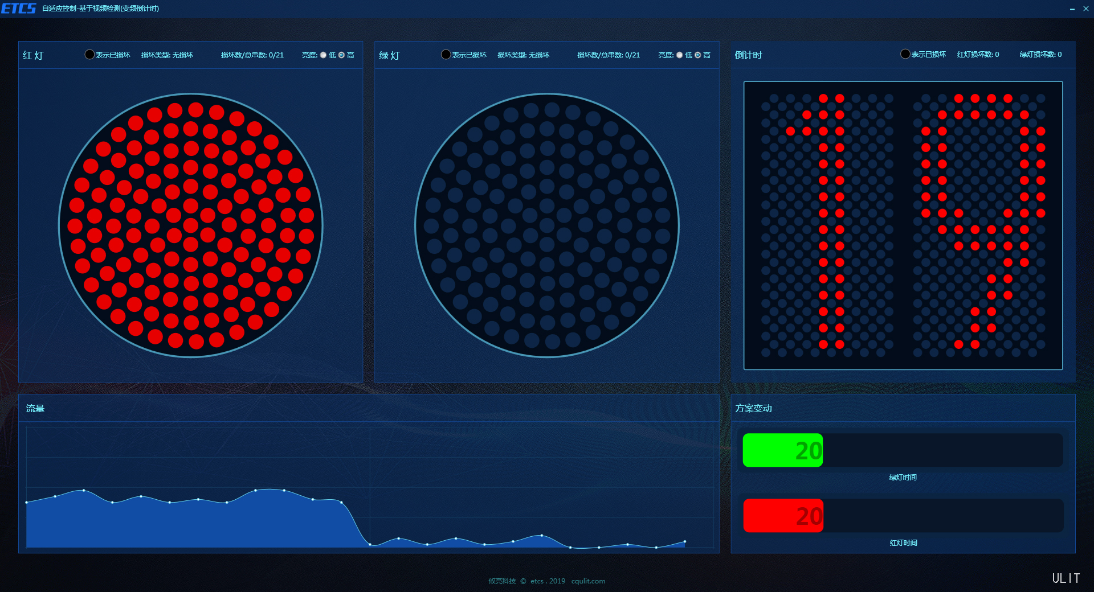Click the ULIT logo at bottom right
The image size is (1094, 592).
pyautogui.click(x=1066, y=578)
